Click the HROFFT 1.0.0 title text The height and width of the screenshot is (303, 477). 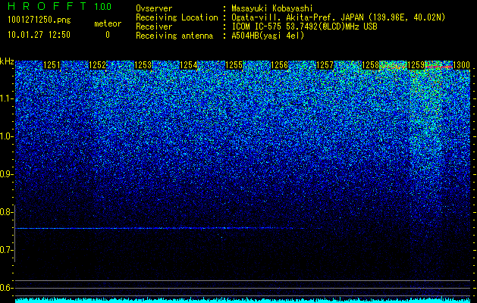click(x=59, y=6)
